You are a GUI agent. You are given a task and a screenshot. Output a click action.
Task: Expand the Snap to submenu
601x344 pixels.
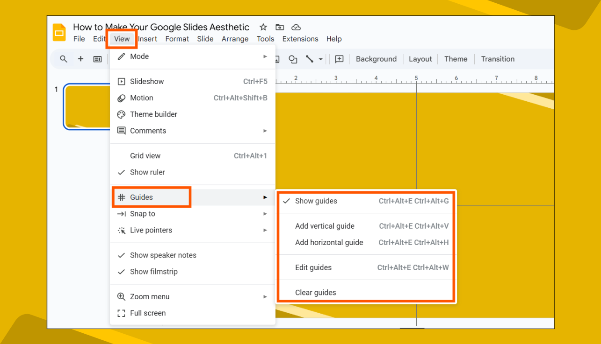(x=141, y=213)
